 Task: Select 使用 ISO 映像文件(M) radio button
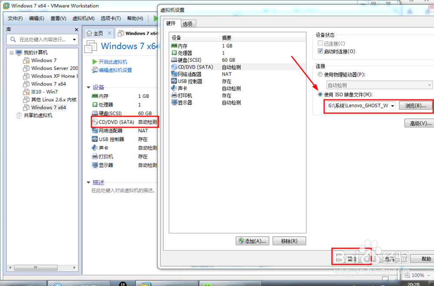click(320, 94)
